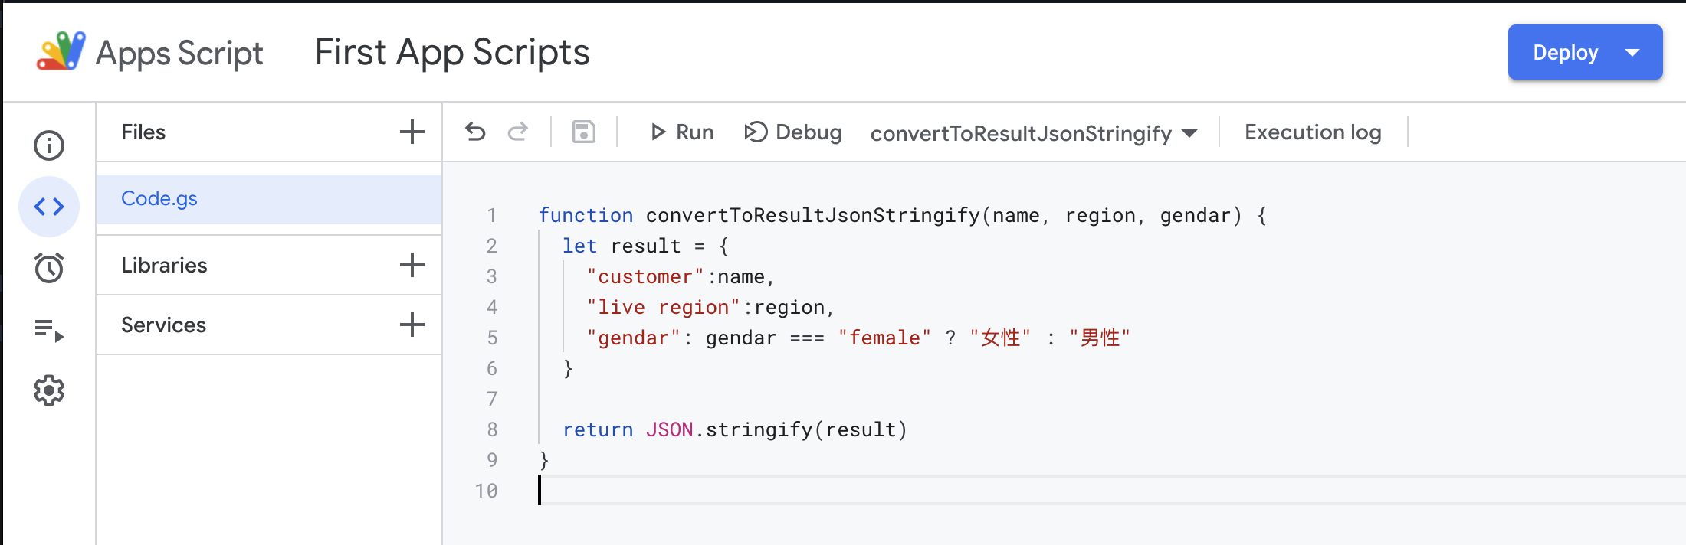This screenshot has width=1686, height=545.
Task: Run the selected function
Action: pos(681,132)
